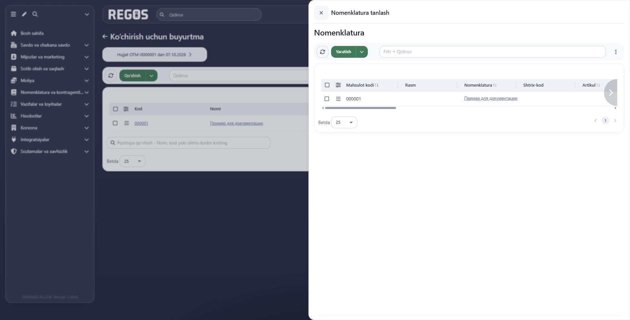
Task: Open row menu icon for product 000001
Action: coord(338,99)
